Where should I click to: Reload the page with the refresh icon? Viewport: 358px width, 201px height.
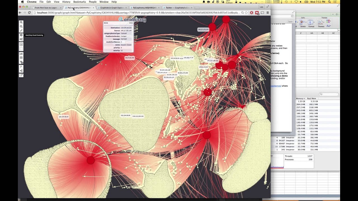[x=29, y=13]
